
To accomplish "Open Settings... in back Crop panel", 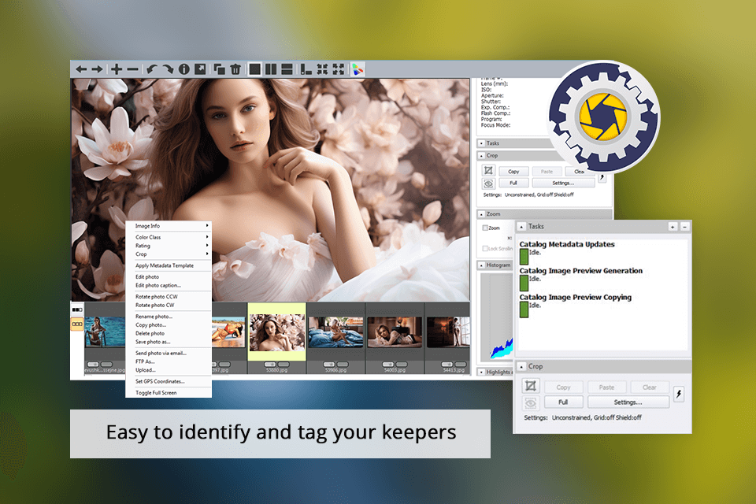I will pos(563,183).
